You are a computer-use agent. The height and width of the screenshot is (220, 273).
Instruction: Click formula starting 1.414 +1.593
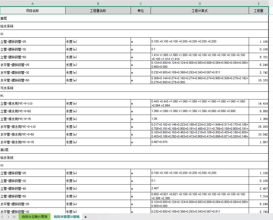200,57
